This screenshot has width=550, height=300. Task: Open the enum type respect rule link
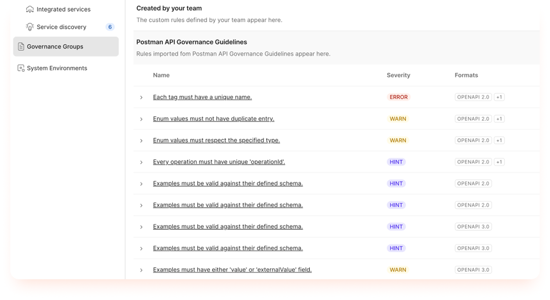(216, 140)
